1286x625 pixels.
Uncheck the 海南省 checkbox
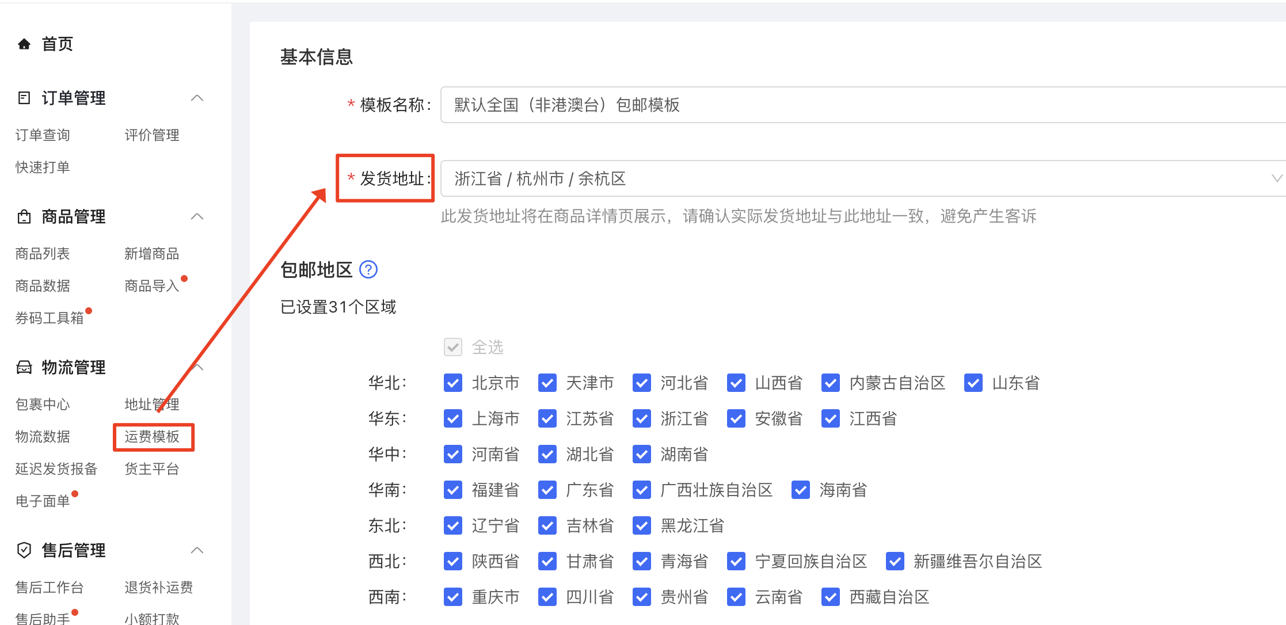click(x=801, y=490)
